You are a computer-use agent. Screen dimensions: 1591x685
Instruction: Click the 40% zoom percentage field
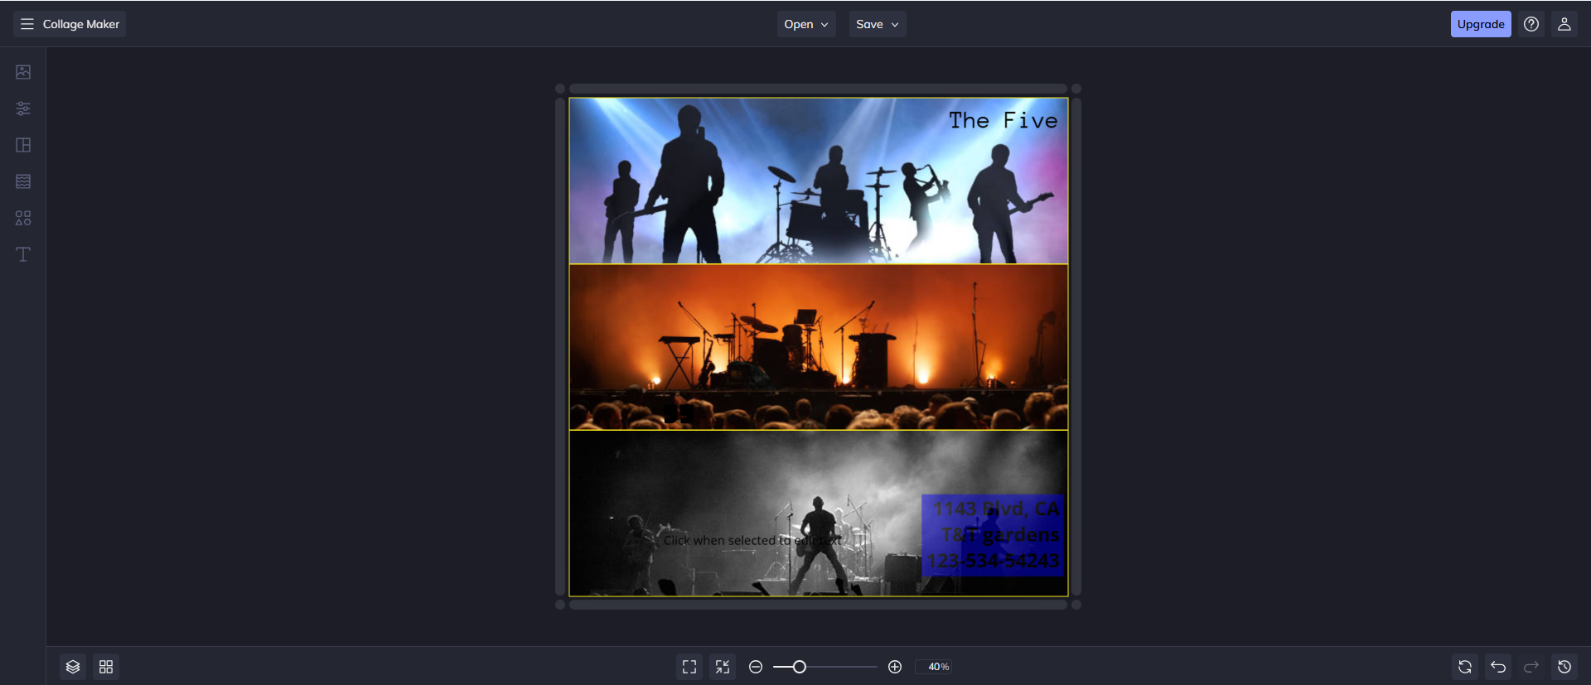pyautogui.click(x=937, y=667)
